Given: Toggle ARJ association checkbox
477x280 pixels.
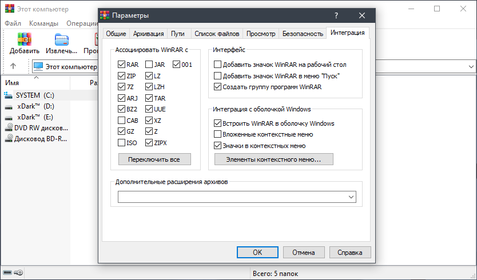Looking at the screenshot, I should (x=121, y=98).
